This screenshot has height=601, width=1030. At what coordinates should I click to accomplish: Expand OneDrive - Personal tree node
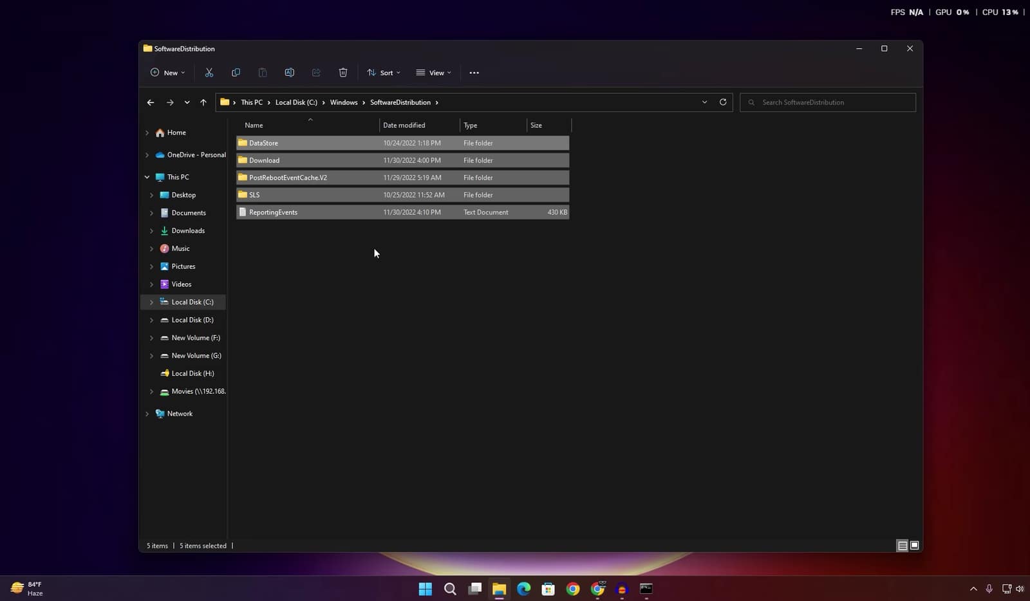tap(147, 155)
